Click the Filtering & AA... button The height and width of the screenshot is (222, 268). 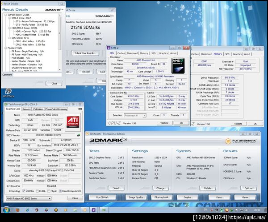(x=162, y=198)
